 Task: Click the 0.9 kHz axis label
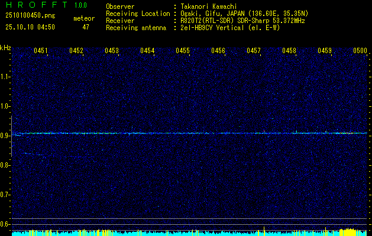pyautogui.click(x=5, y=136)
